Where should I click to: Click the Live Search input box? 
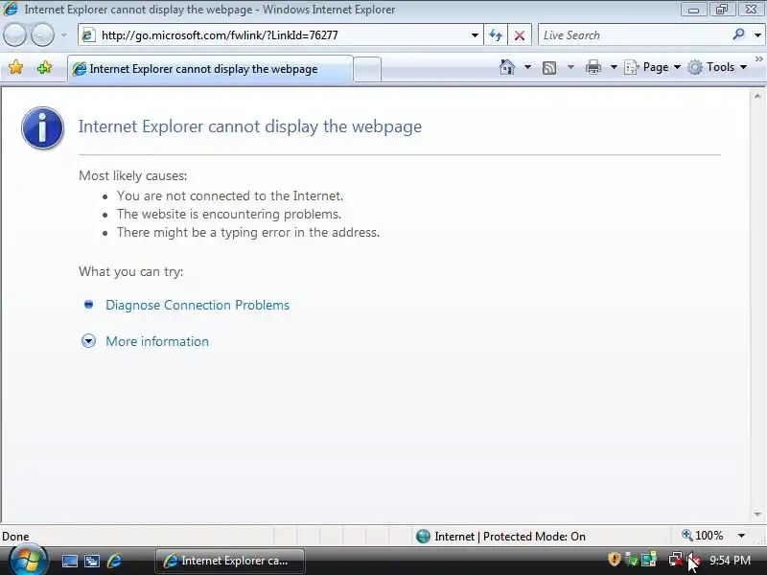pos(634,35)
